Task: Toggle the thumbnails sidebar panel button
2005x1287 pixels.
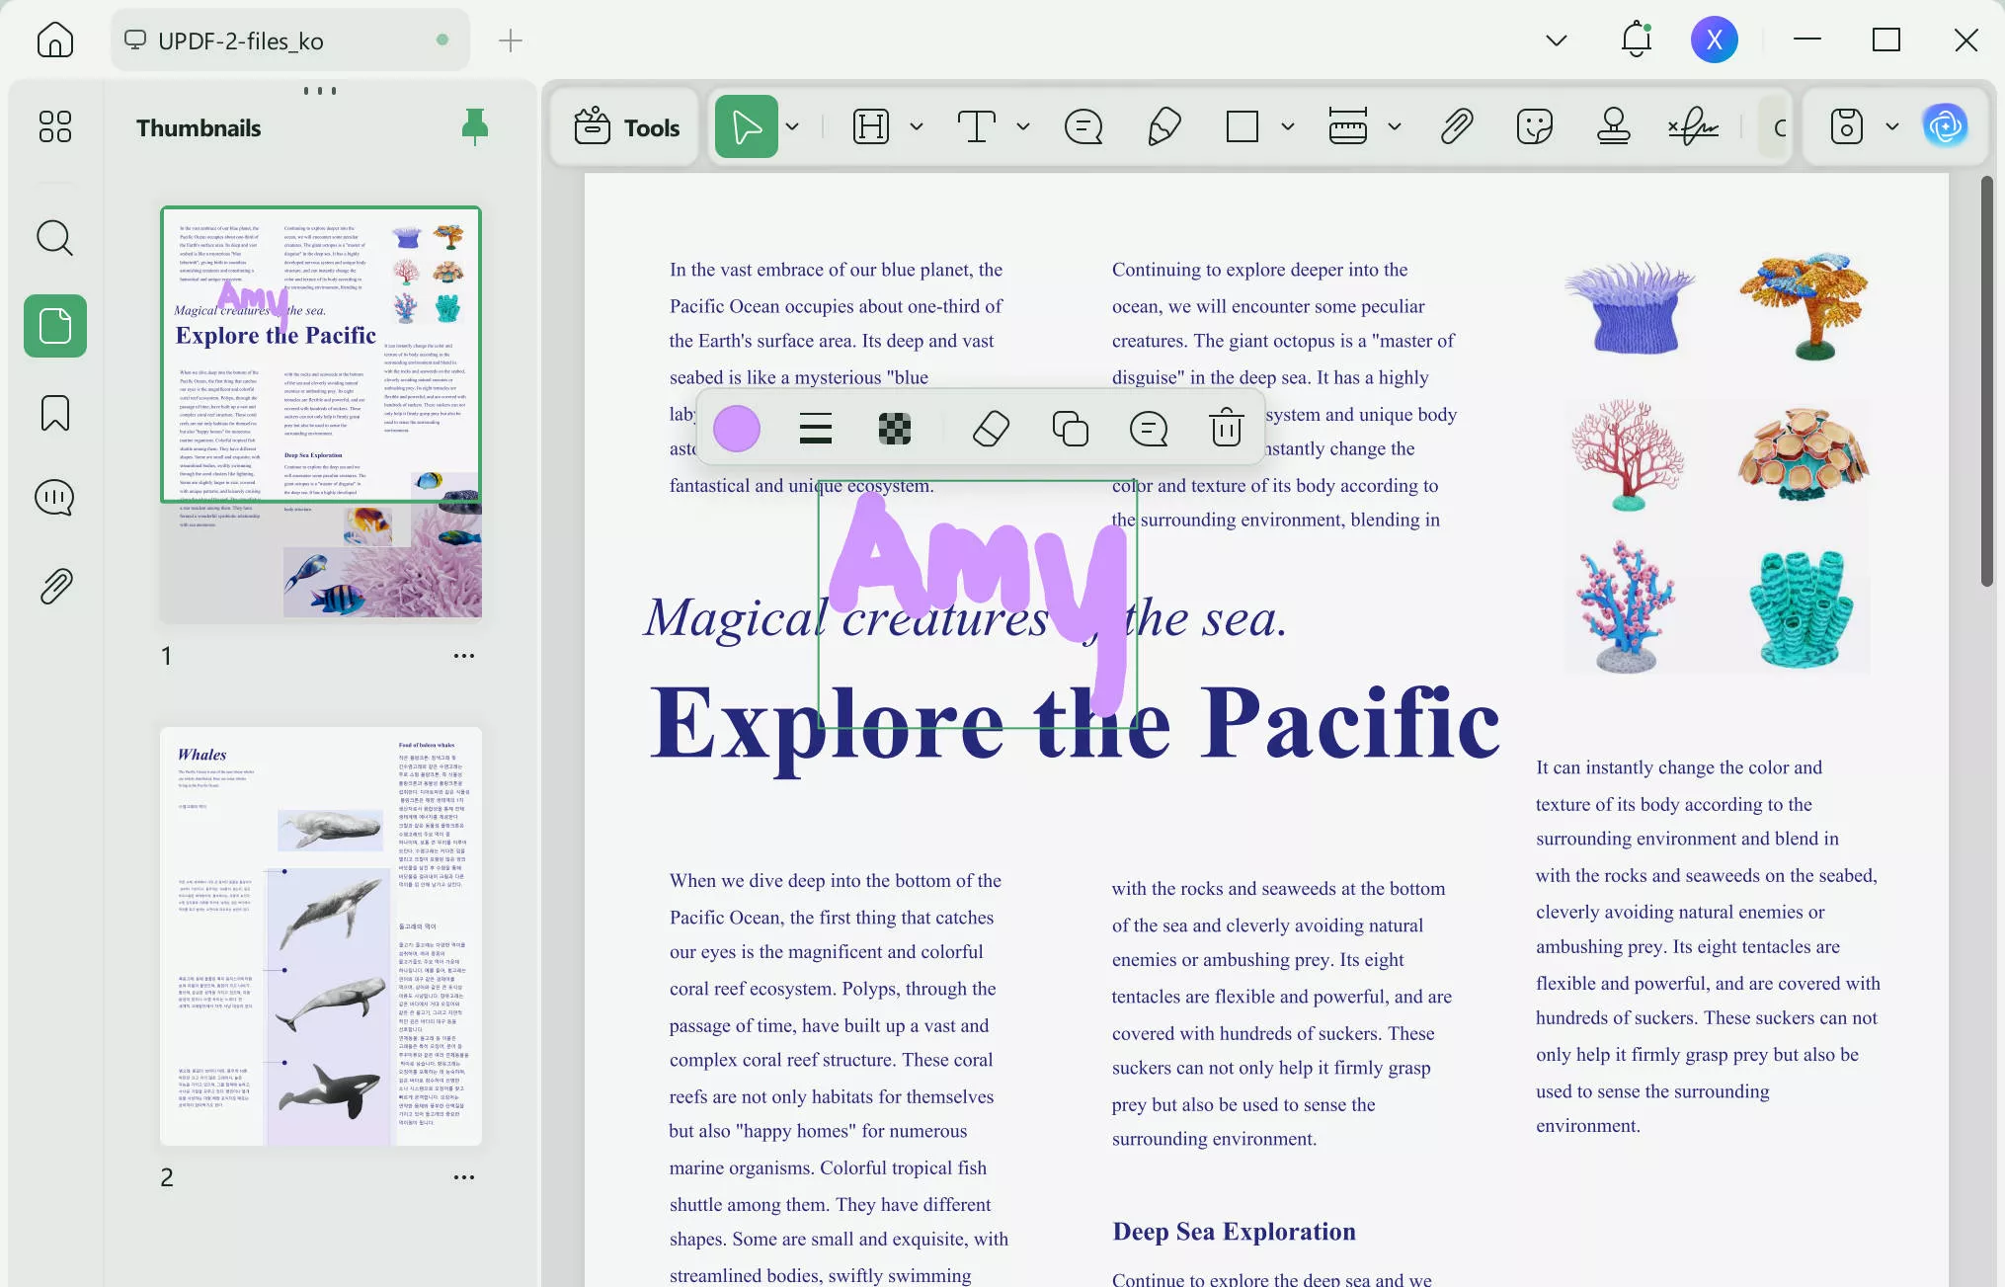Action: (55, 326)
